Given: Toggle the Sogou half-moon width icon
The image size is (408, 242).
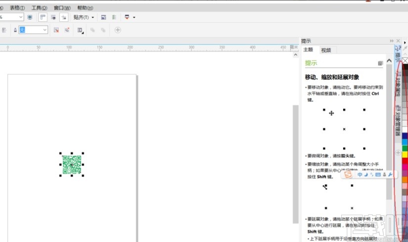Looking at the screenshot, I should 366,174.
